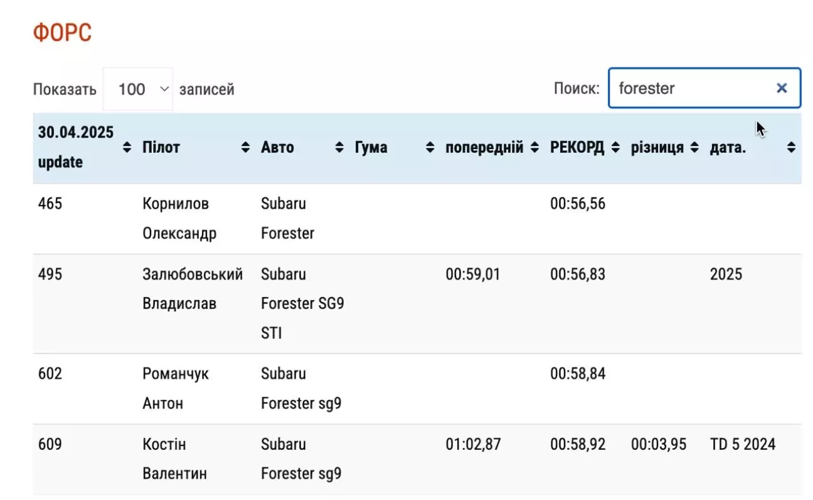Click the записей label

click(207, 89)
